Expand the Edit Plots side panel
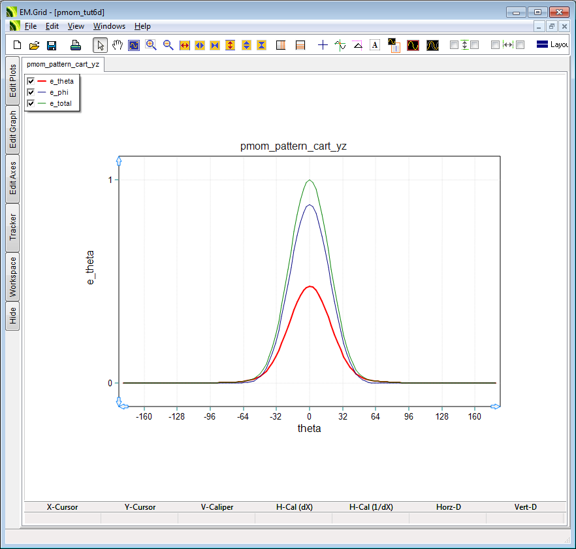This screenshot has height=549, width=576. (x=12, y=80)
